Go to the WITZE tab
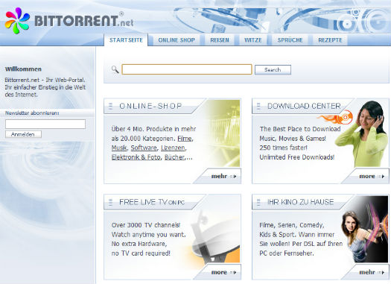 [253, 40]
